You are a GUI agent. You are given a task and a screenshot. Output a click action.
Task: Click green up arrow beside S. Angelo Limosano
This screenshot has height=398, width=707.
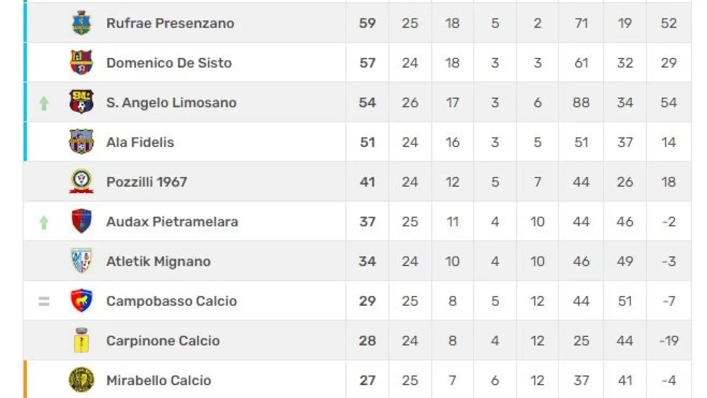[x=44, y=103]
